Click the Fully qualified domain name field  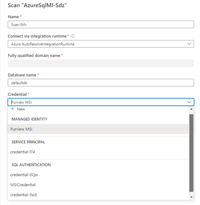point(101,63)
